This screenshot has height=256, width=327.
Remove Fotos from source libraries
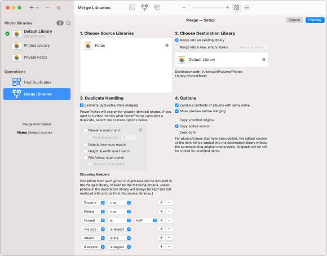point(167,45)
